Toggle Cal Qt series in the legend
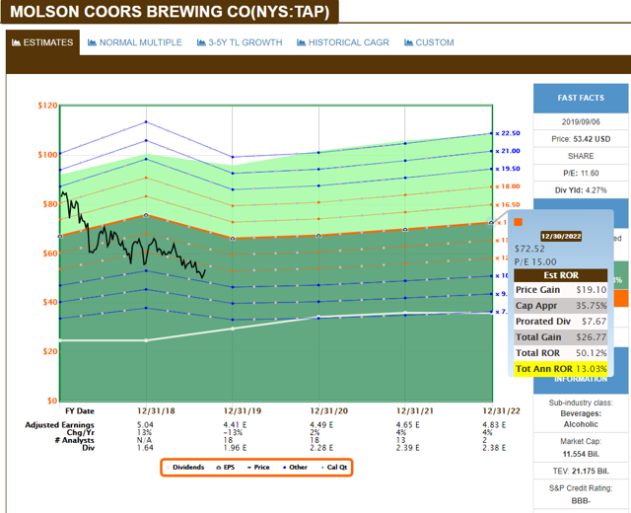631x513 pixels. 334,467
